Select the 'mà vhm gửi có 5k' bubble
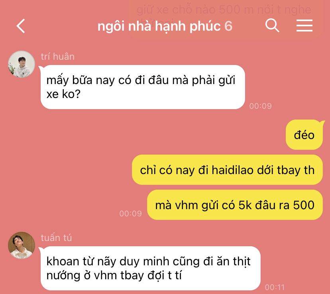This screenshot has width=330, height=294. pyautogui.click(x=235, y=205)
